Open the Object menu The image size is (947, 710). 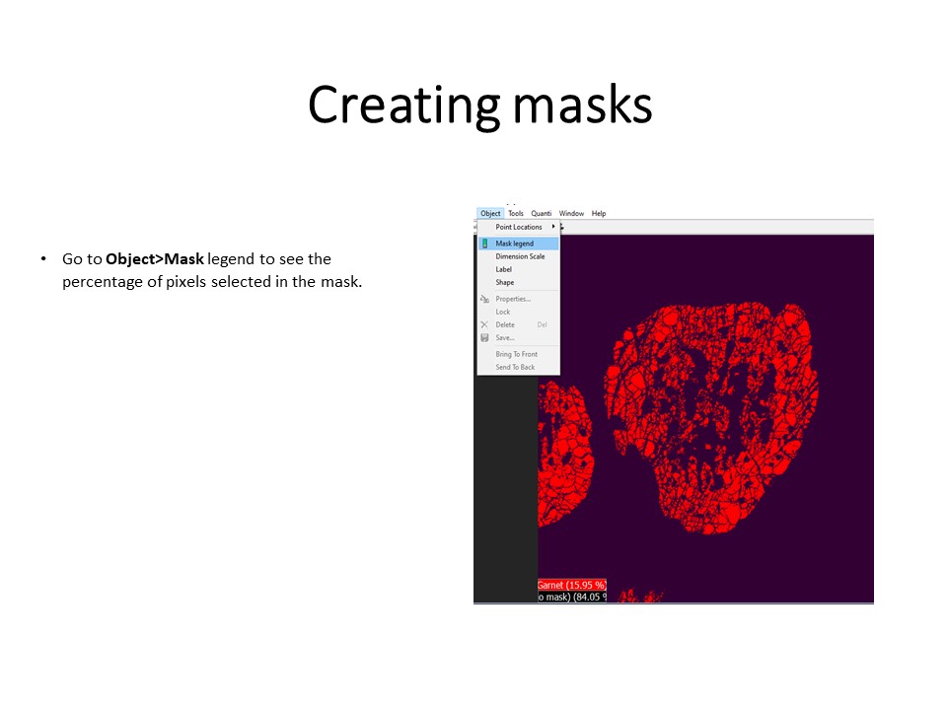coord(490,213)
